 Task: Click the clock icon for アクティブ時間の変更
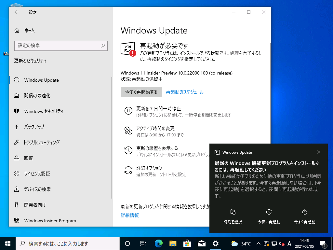tap(128, 131)
